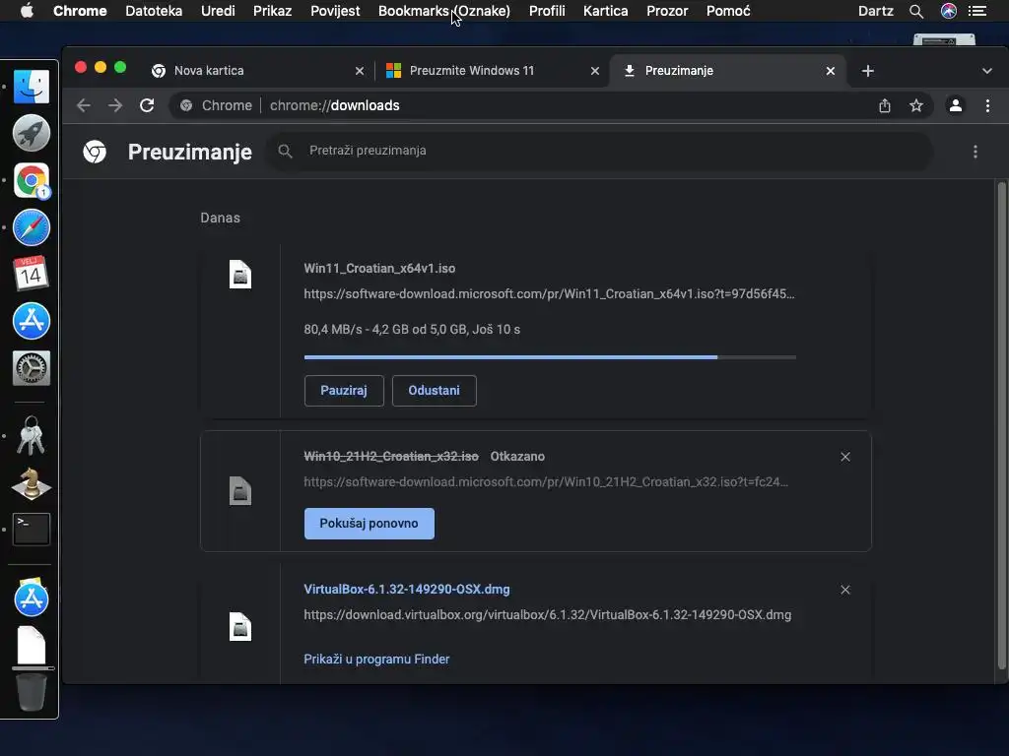Image resolution: width=1009 pixels, height=756 pixels.
Task: Open Control Center list icon
Action: pos(977,11)
